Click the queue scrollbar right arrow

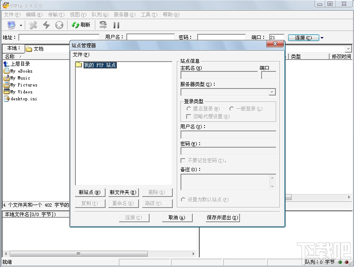tap(193, 254)
